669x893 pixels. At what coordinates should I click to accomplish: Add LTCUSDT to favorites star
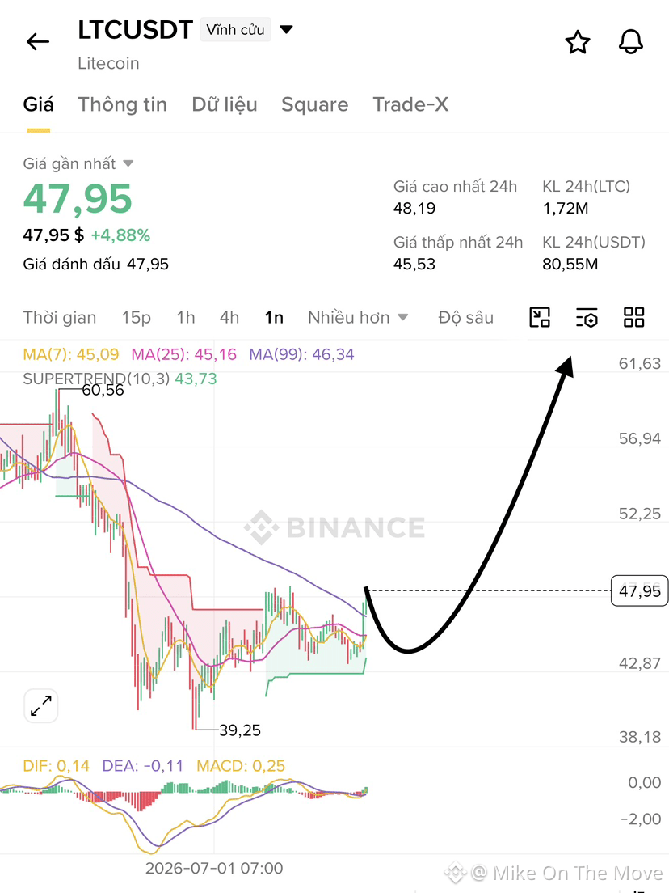[578, 42]
